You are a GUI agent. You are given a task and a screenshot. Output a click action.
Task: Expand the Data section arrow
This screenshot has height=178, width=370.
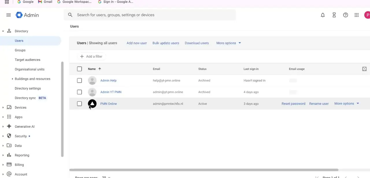point(3,146)
